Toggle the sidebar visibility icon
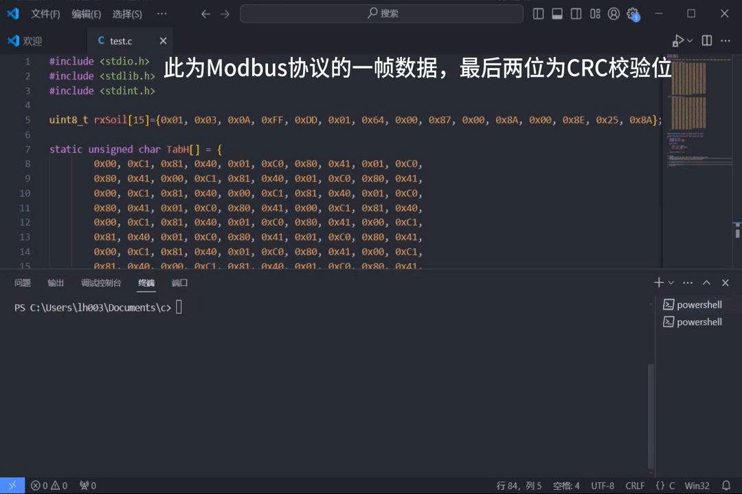 point(539,14)
